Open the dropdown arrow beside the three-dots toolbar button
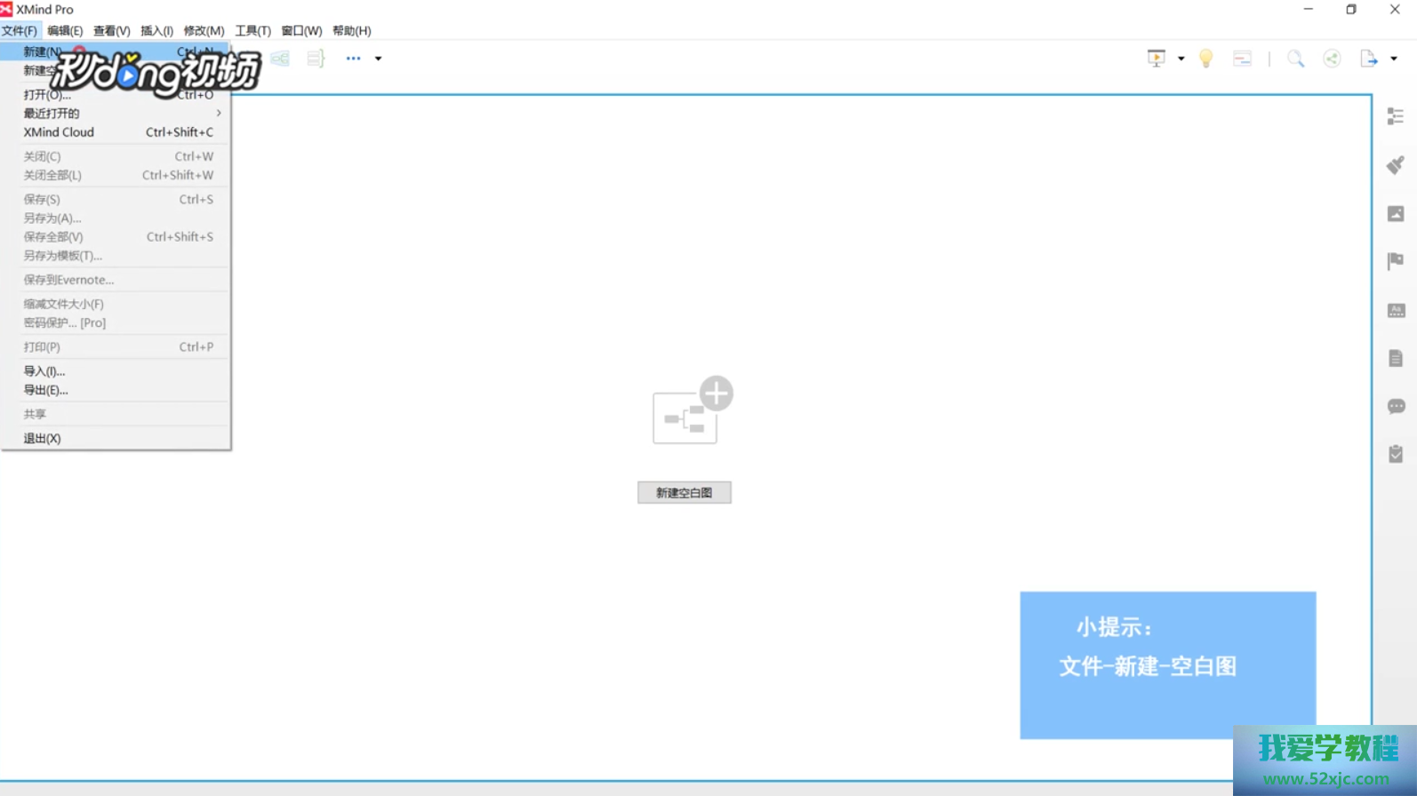Screen dimensions: 1417x796 pyautogui.click(x=378, y=59)
